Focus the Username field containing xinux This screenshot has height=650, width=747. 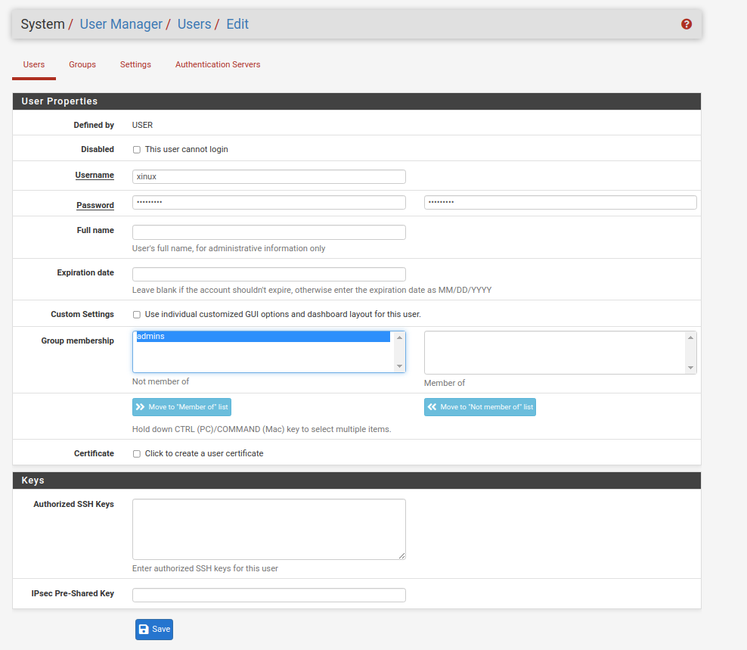(268, 176)
